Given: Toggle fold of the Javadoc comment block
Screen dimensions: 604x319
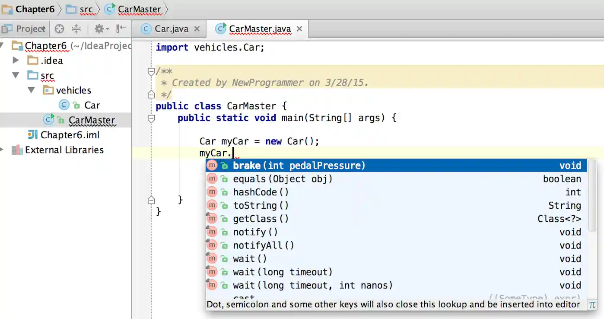Looking at the screenshot, I should point(151,71).
